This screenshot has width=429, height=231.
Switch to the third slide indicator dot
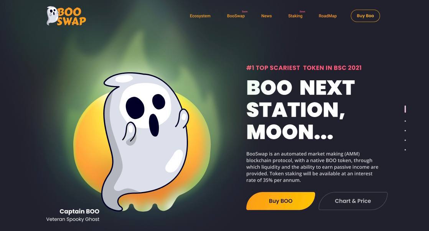point(405,131)
